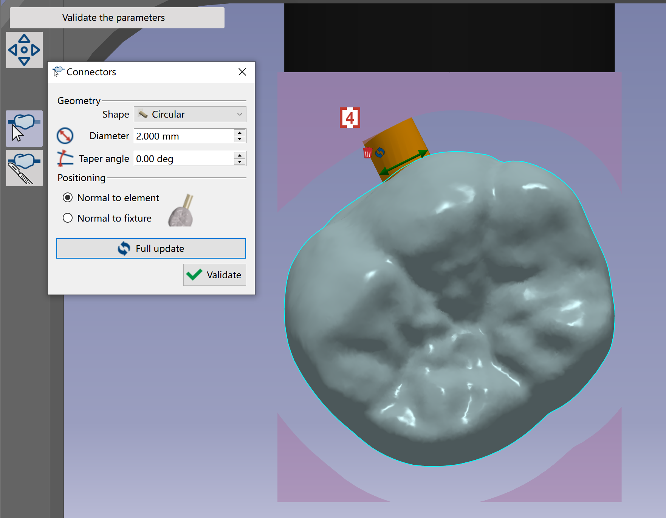Increase Taper angle with the up arrow
This screenshot has height=518, width=666.
240,155
